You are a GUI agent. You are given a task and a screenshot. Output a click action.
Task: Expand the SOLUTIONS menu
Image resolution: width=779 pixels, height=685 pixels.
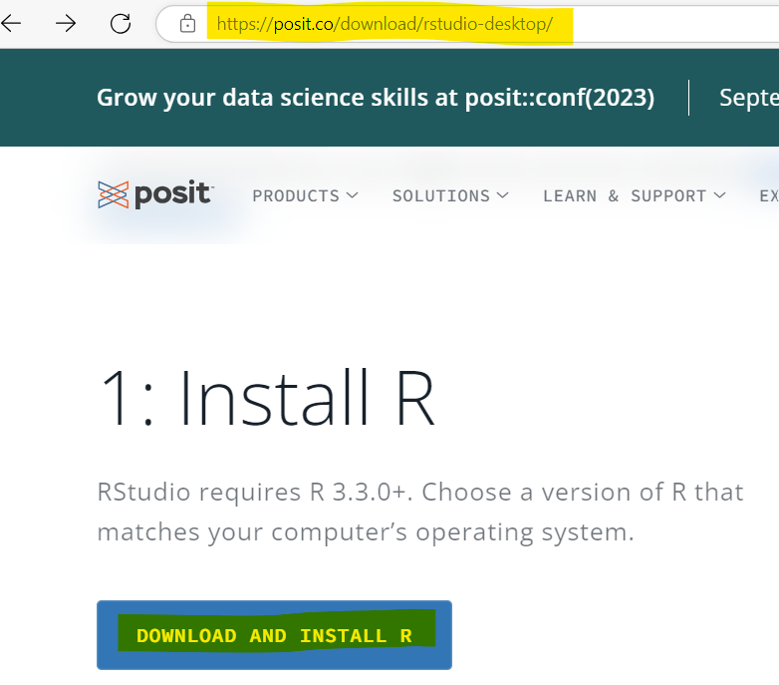click(x=450, y=195)
